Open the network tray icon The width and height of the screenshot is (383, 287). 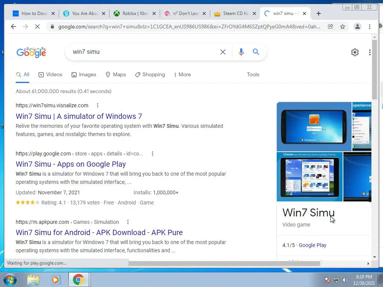336,280
